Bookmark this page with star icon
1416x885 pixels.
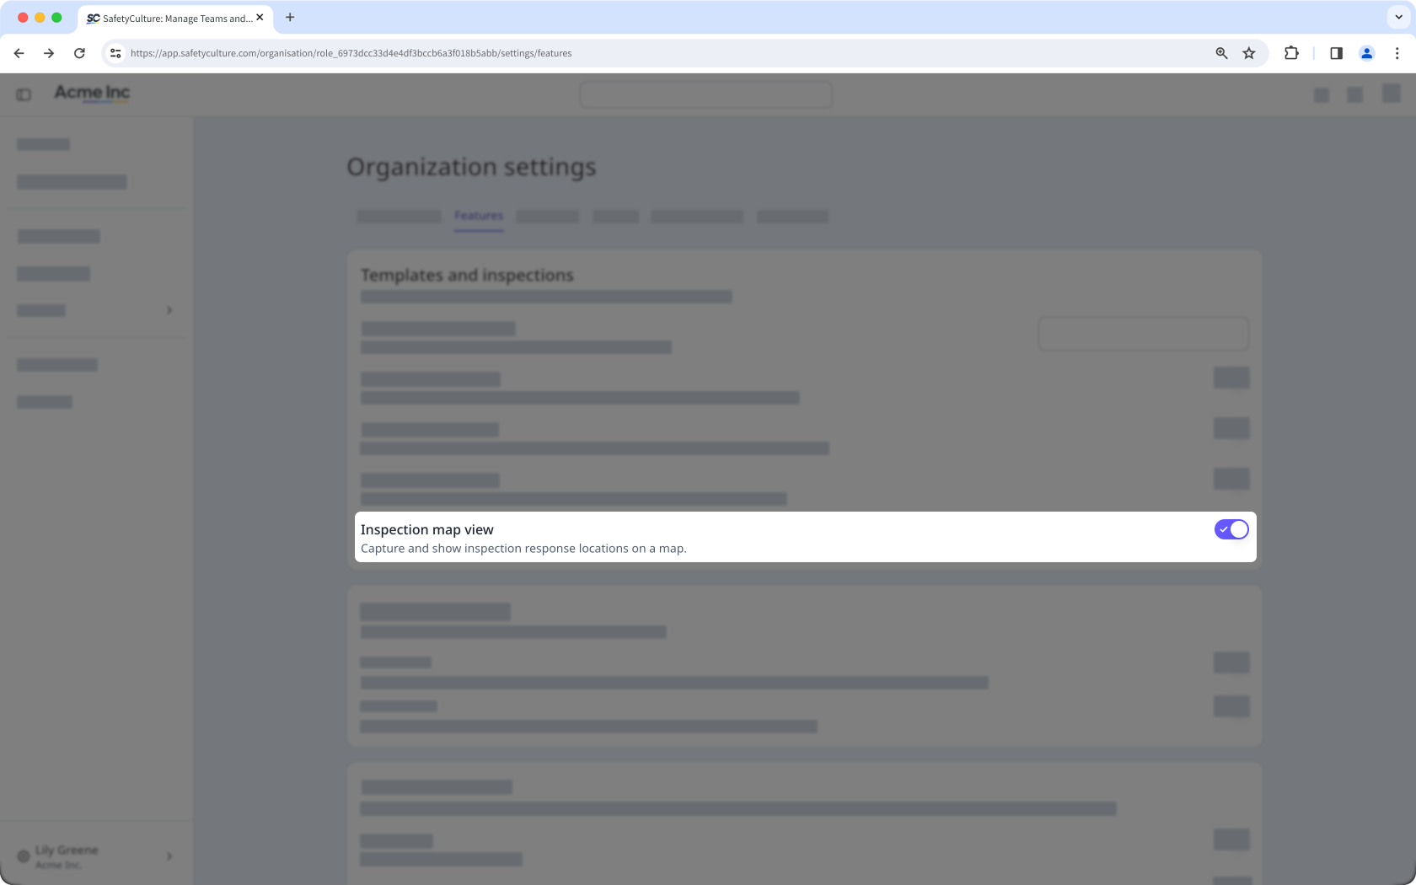tap(1249, 53)
